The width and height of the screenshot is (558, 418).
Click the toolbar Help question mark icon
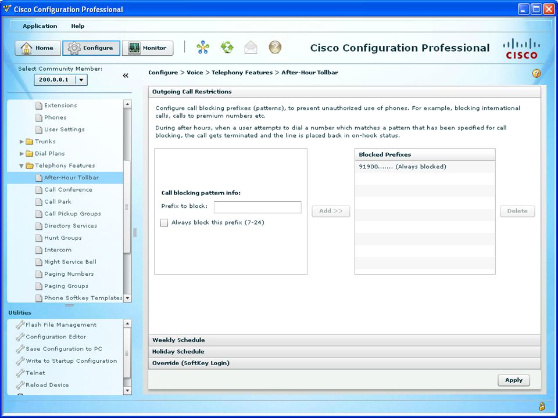click(x=275, y=47)
